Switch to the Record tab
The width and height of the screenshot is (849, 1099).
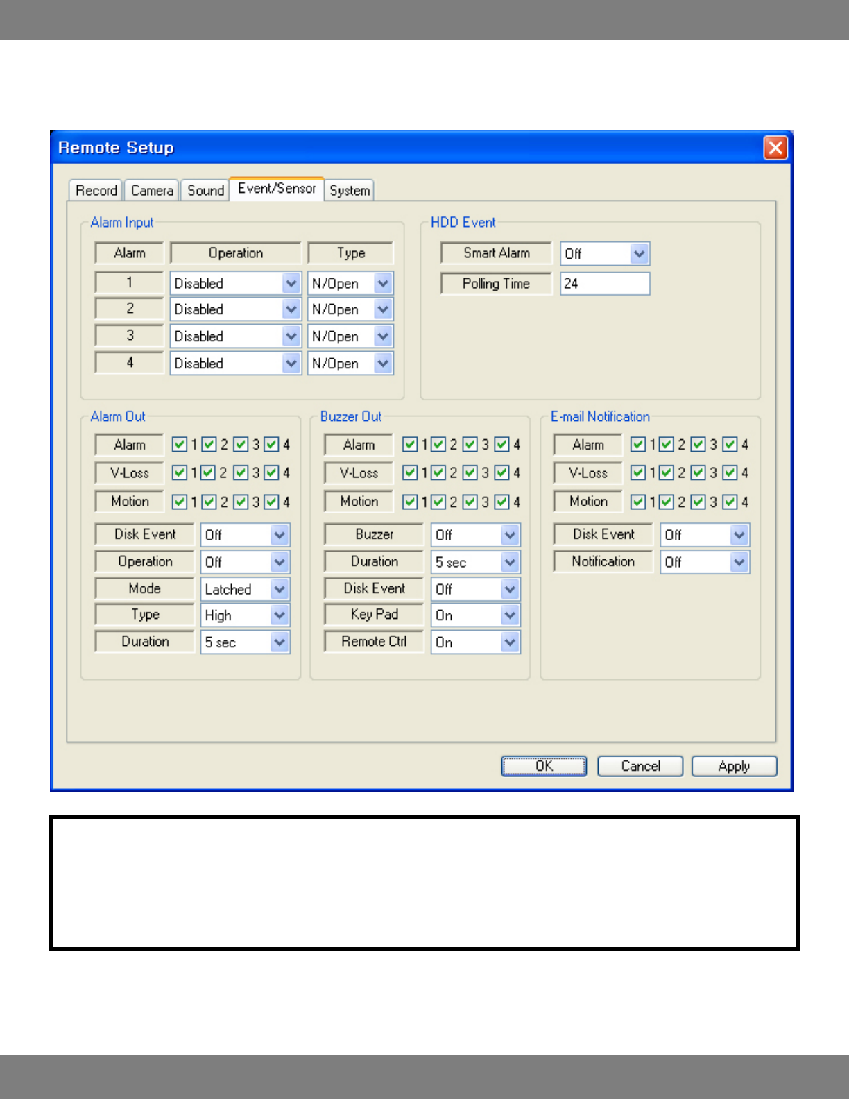pyautogui.click(x=96, y=190)
